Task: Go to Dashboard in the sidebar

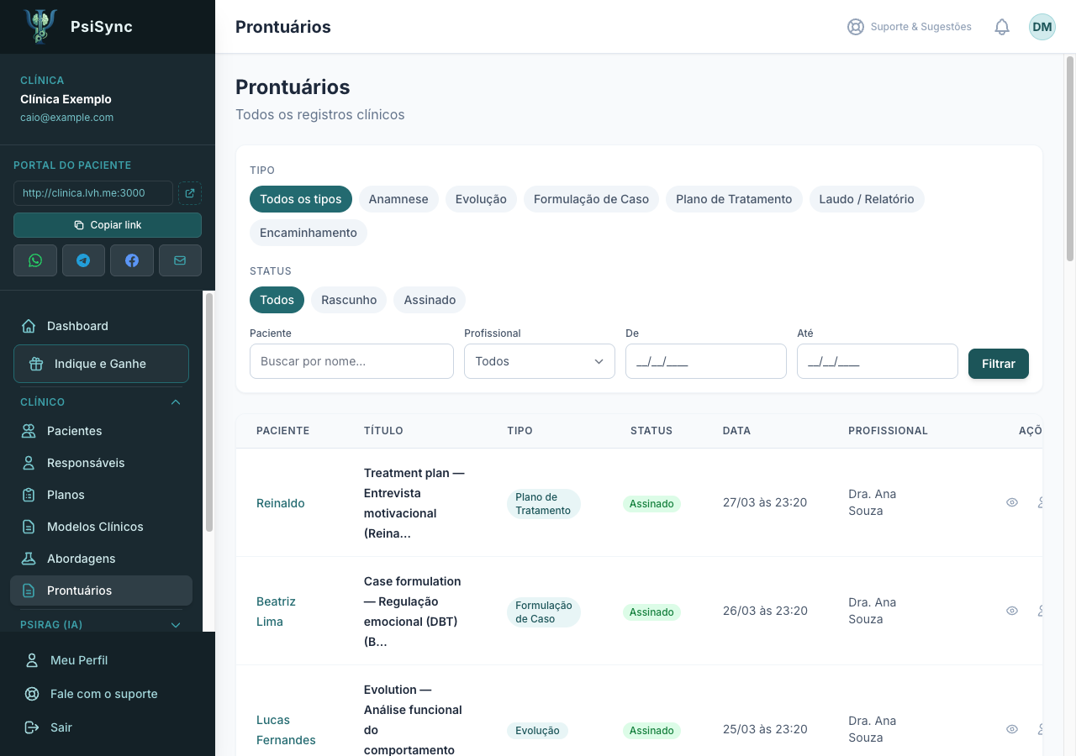Action: tap(101, 326)
